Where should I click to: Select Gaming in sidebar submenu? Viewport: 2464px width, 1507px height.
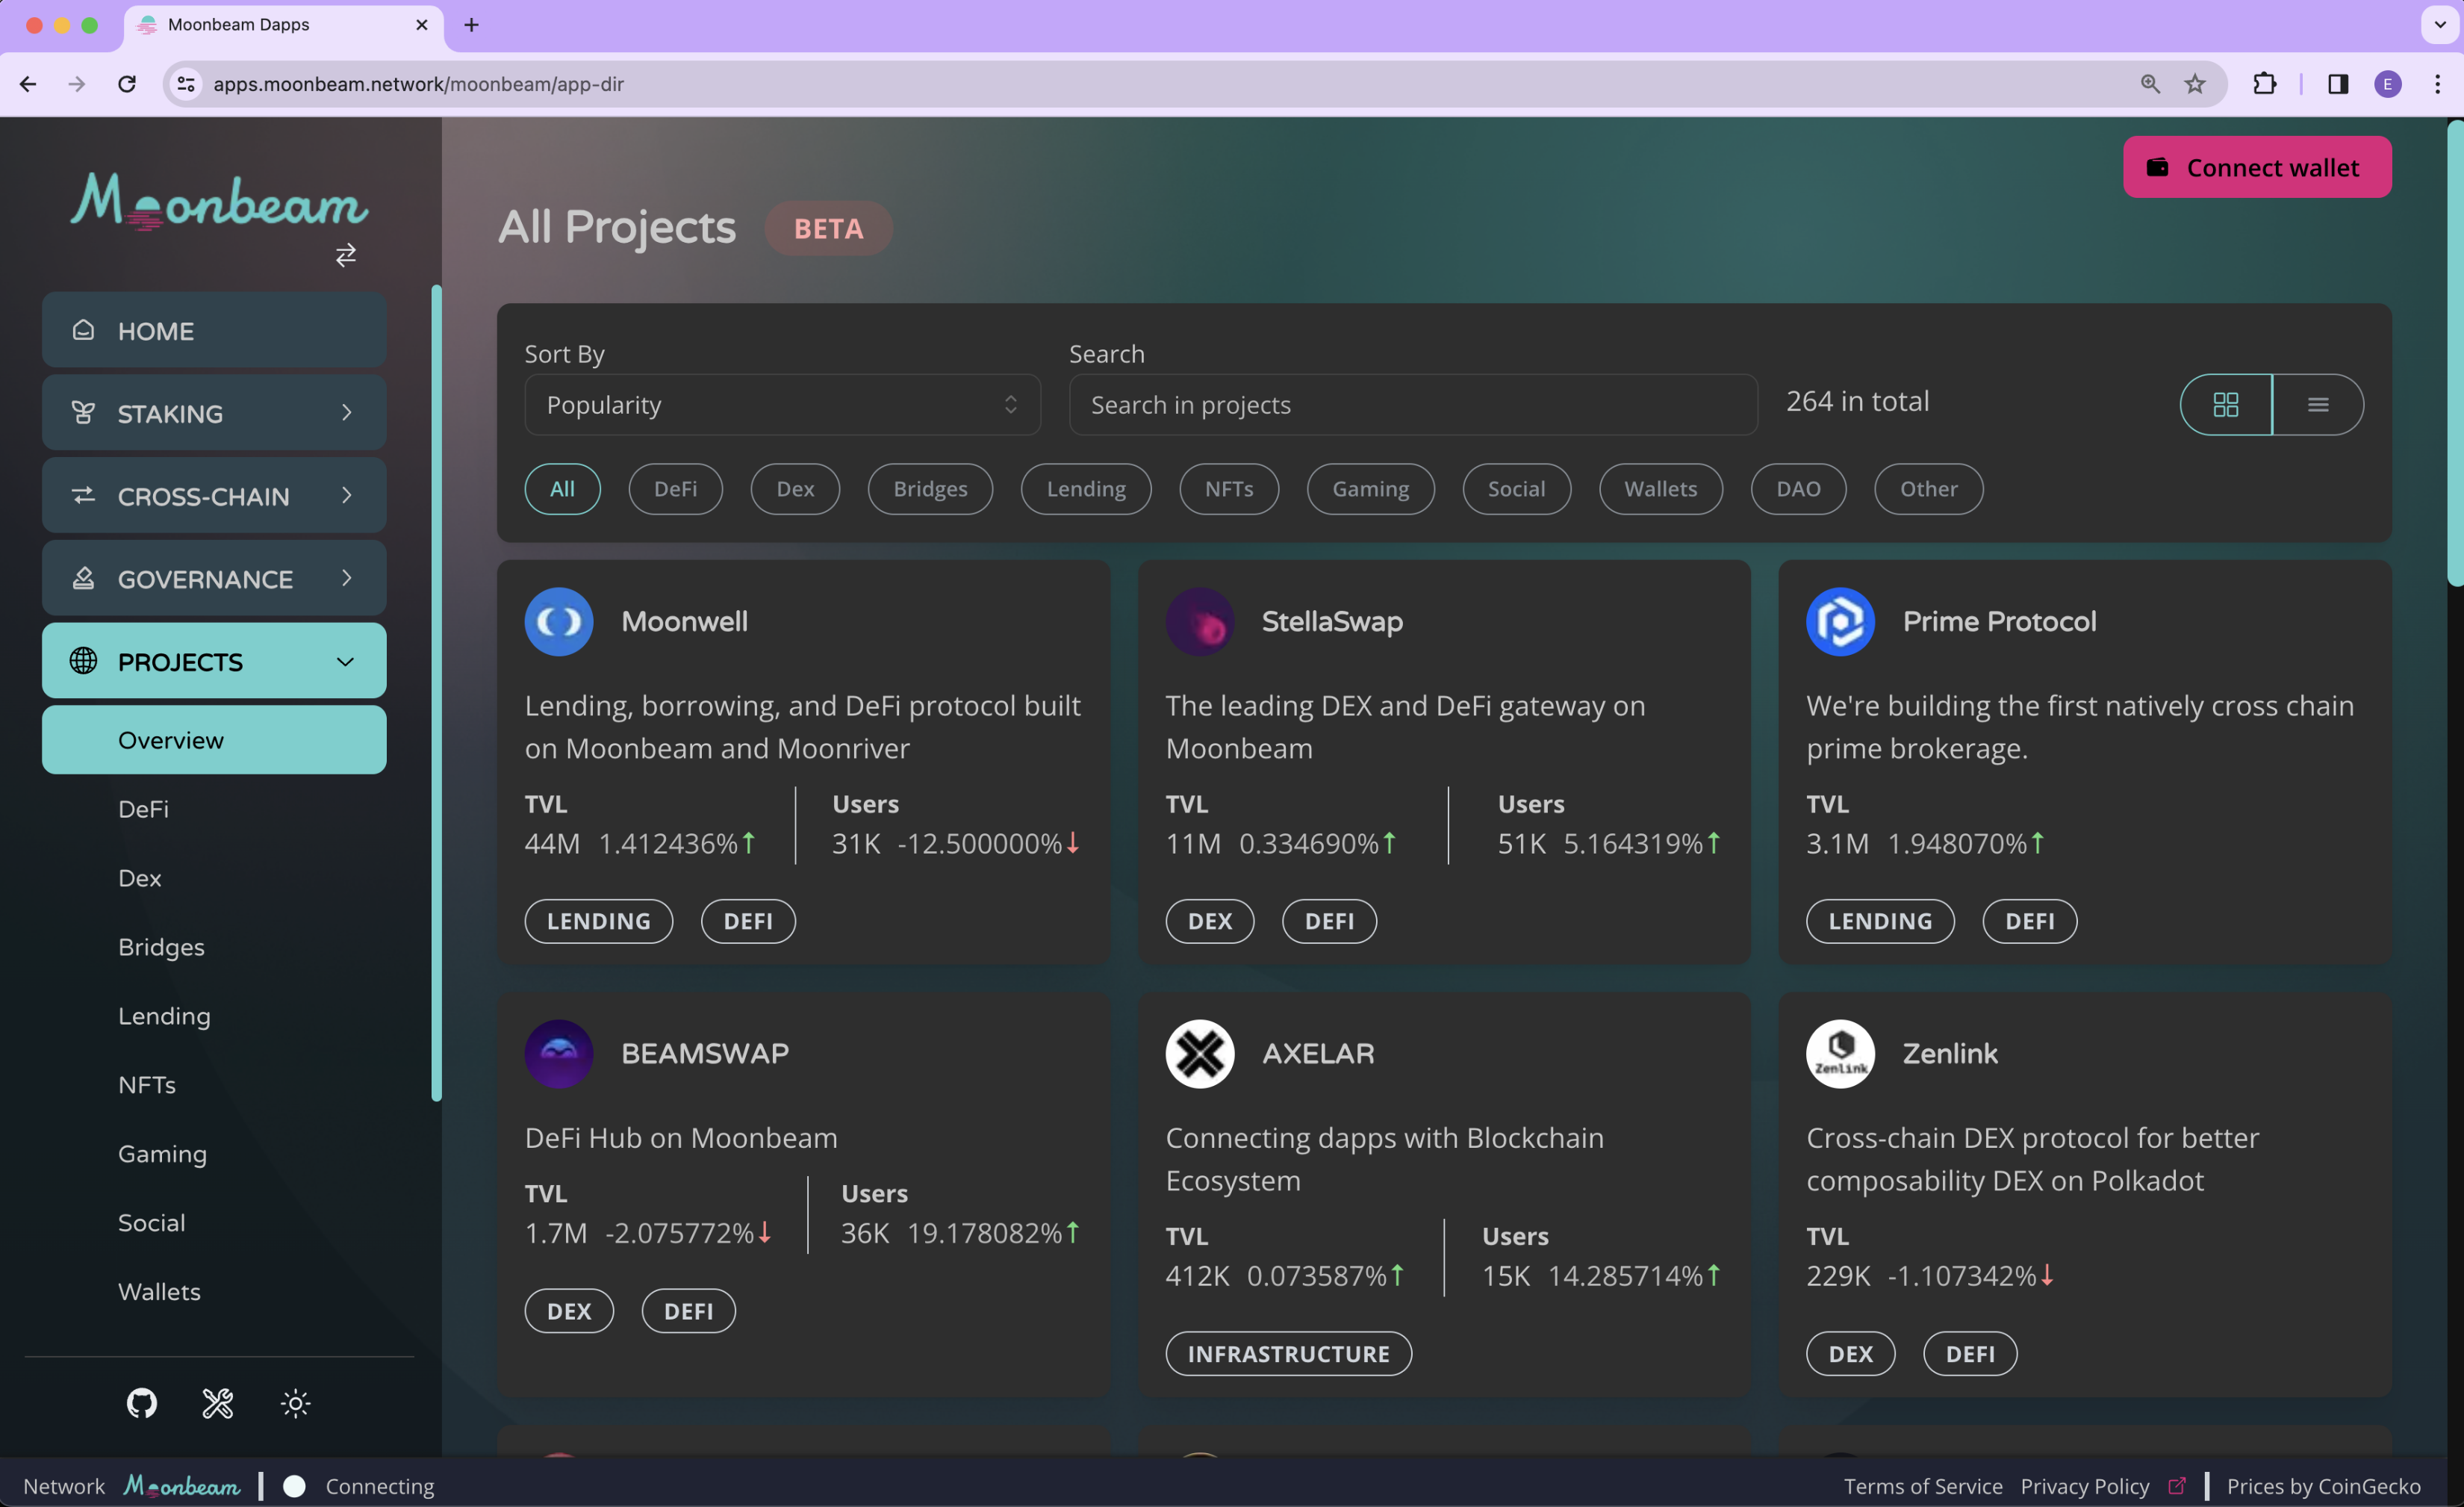pos(162,1154)
